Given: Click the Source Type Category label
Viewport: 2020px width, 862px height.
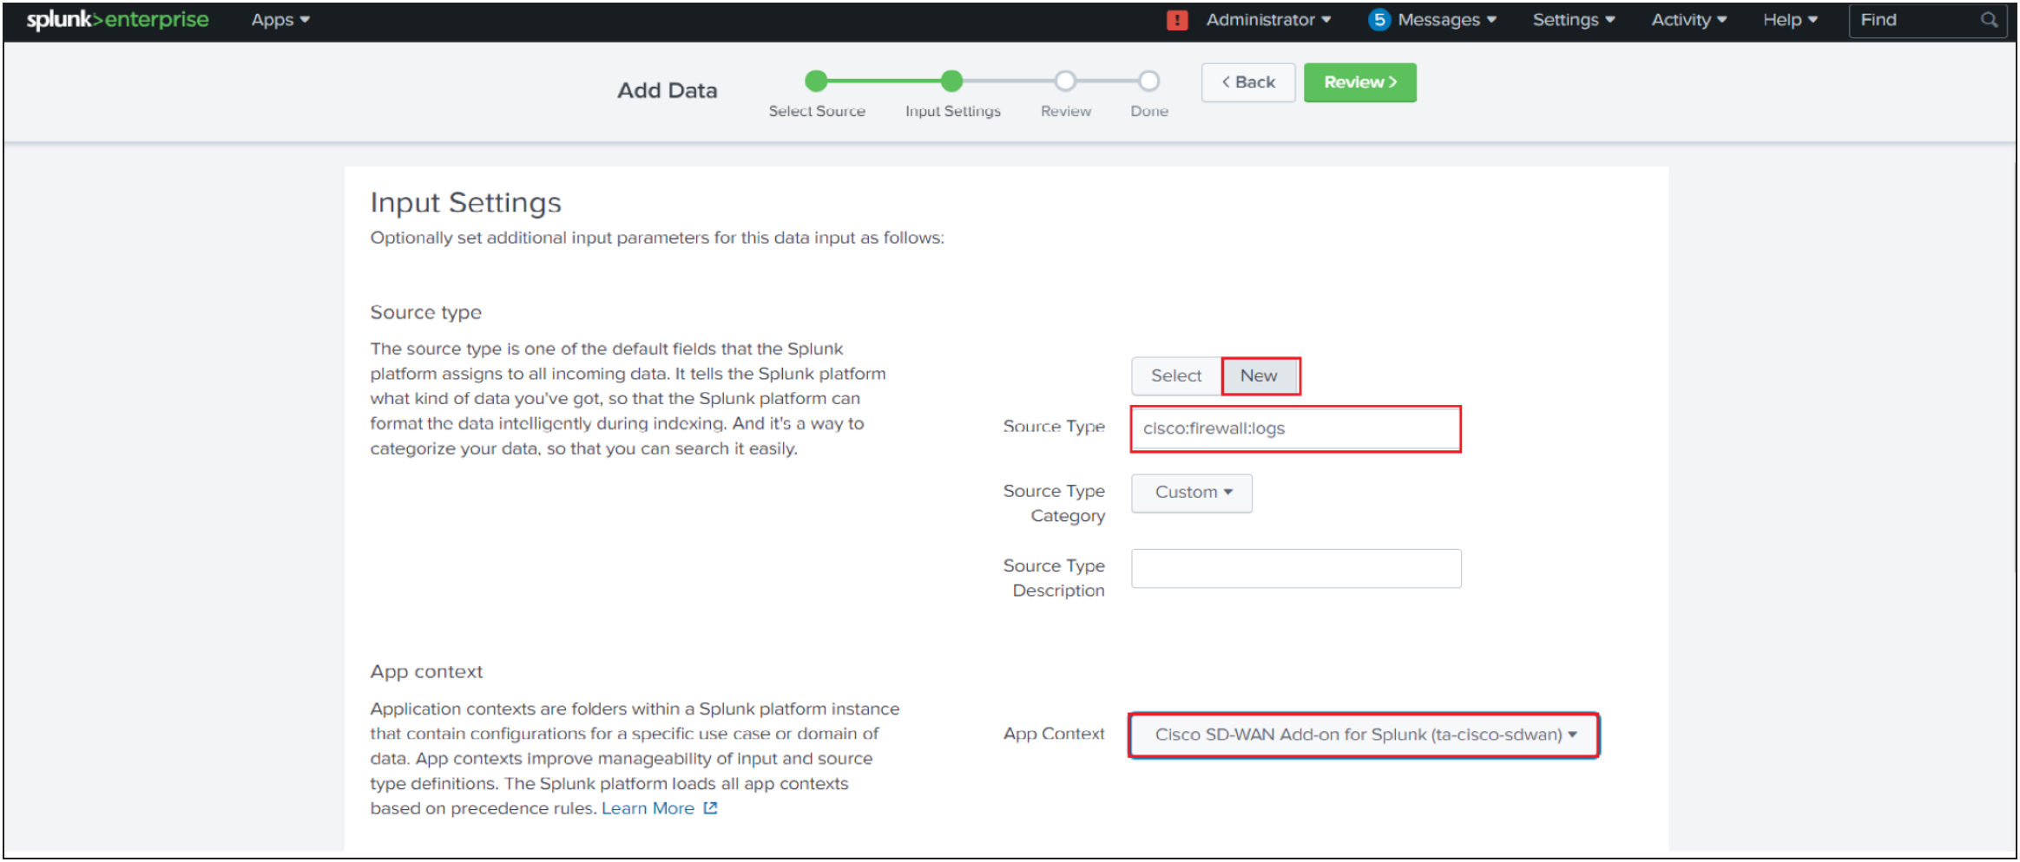Looking at the screenshot, I should tap(1054, 503).
